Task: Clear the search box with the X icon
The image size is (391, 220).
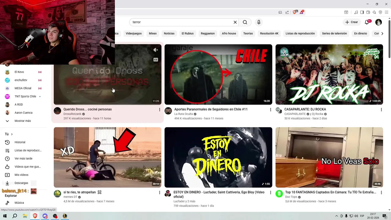Action: tap(235, 22)
